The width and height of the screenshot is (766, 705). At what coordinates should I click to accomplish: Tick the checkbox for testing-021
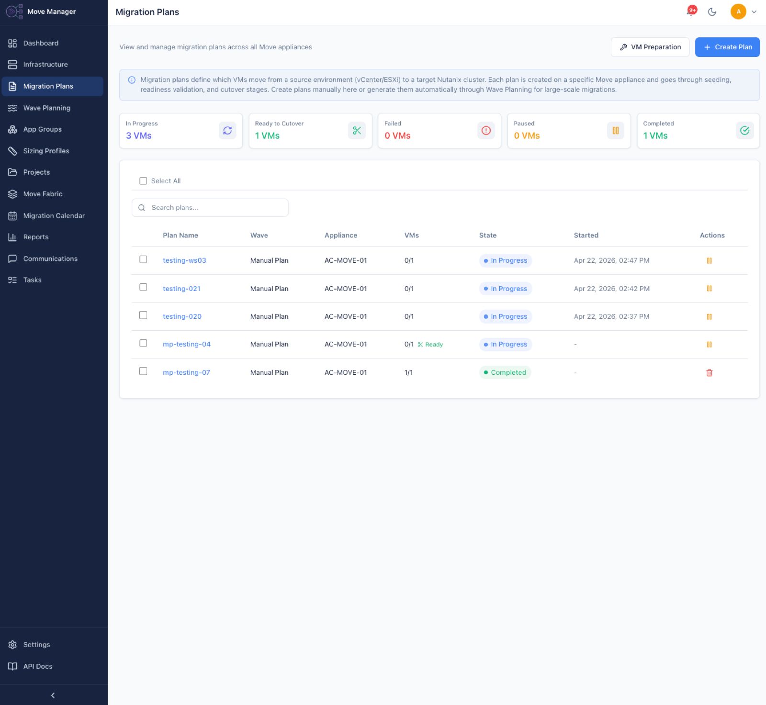(143, 287)
